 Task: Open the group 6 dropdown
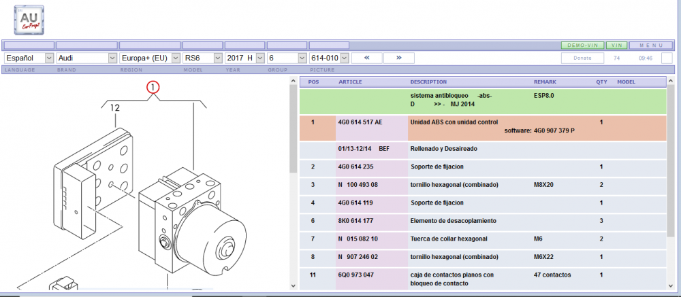point(287,58)
